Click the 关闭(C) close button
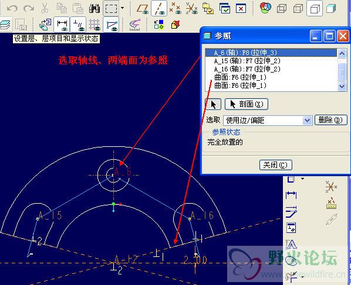The image size is (351, 285). pos(275,165)
